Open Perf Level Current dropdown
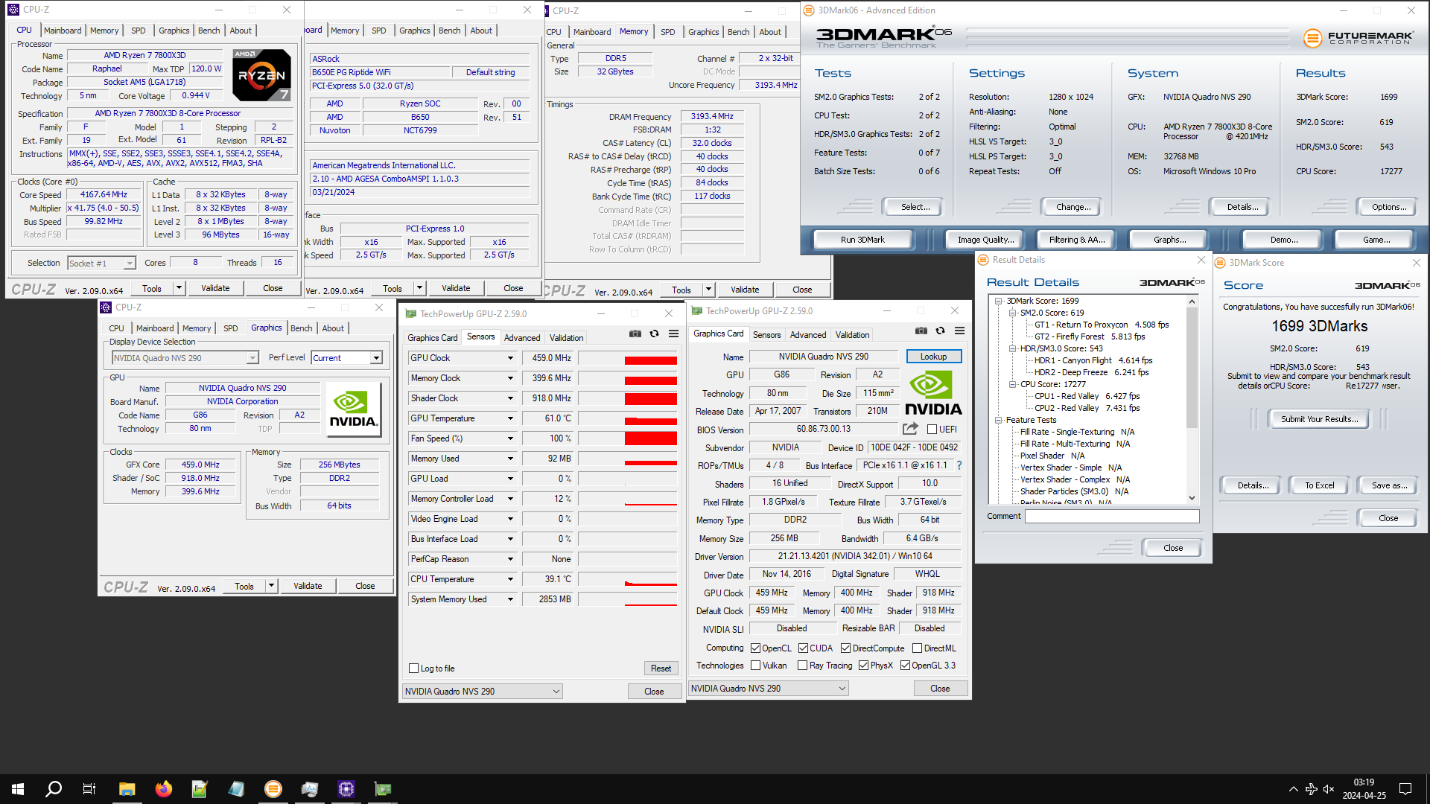 pos(376,358)
